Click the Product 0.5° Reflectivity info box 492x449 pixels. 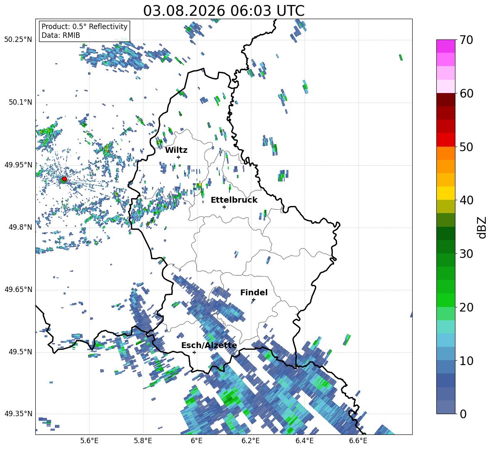[x=84, y=31]
